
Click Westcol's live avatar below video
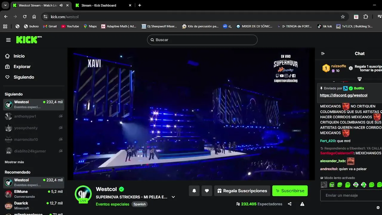[83, 194]
